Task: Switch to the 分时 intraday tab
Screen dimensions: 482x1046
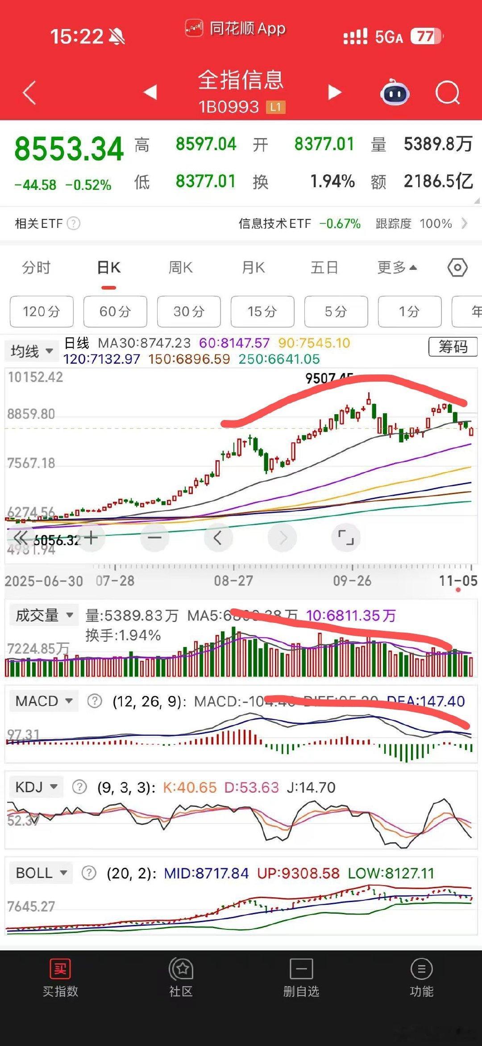Action: pos(36,267)
